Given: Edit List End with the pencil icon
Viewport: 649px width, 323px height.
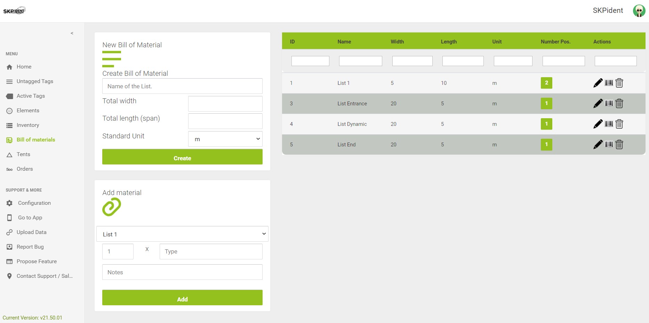Looking at the screenshot, I should [x=598, y=145].
